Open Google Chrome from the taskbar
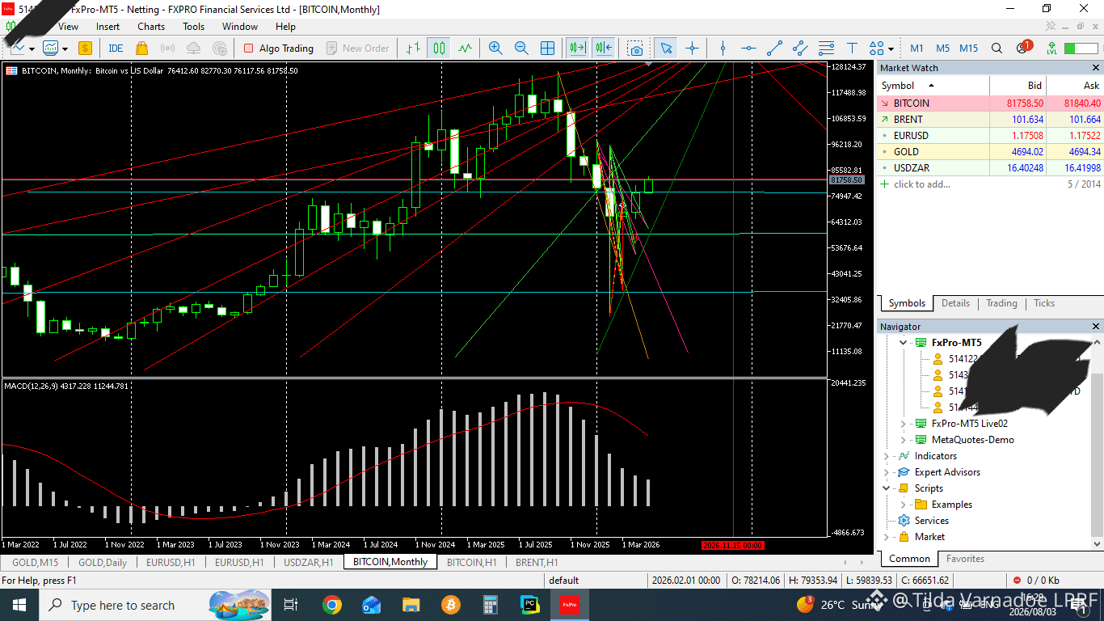Image resolution: width=1104 pixels, height=621 pixels. tap(331, 605)
